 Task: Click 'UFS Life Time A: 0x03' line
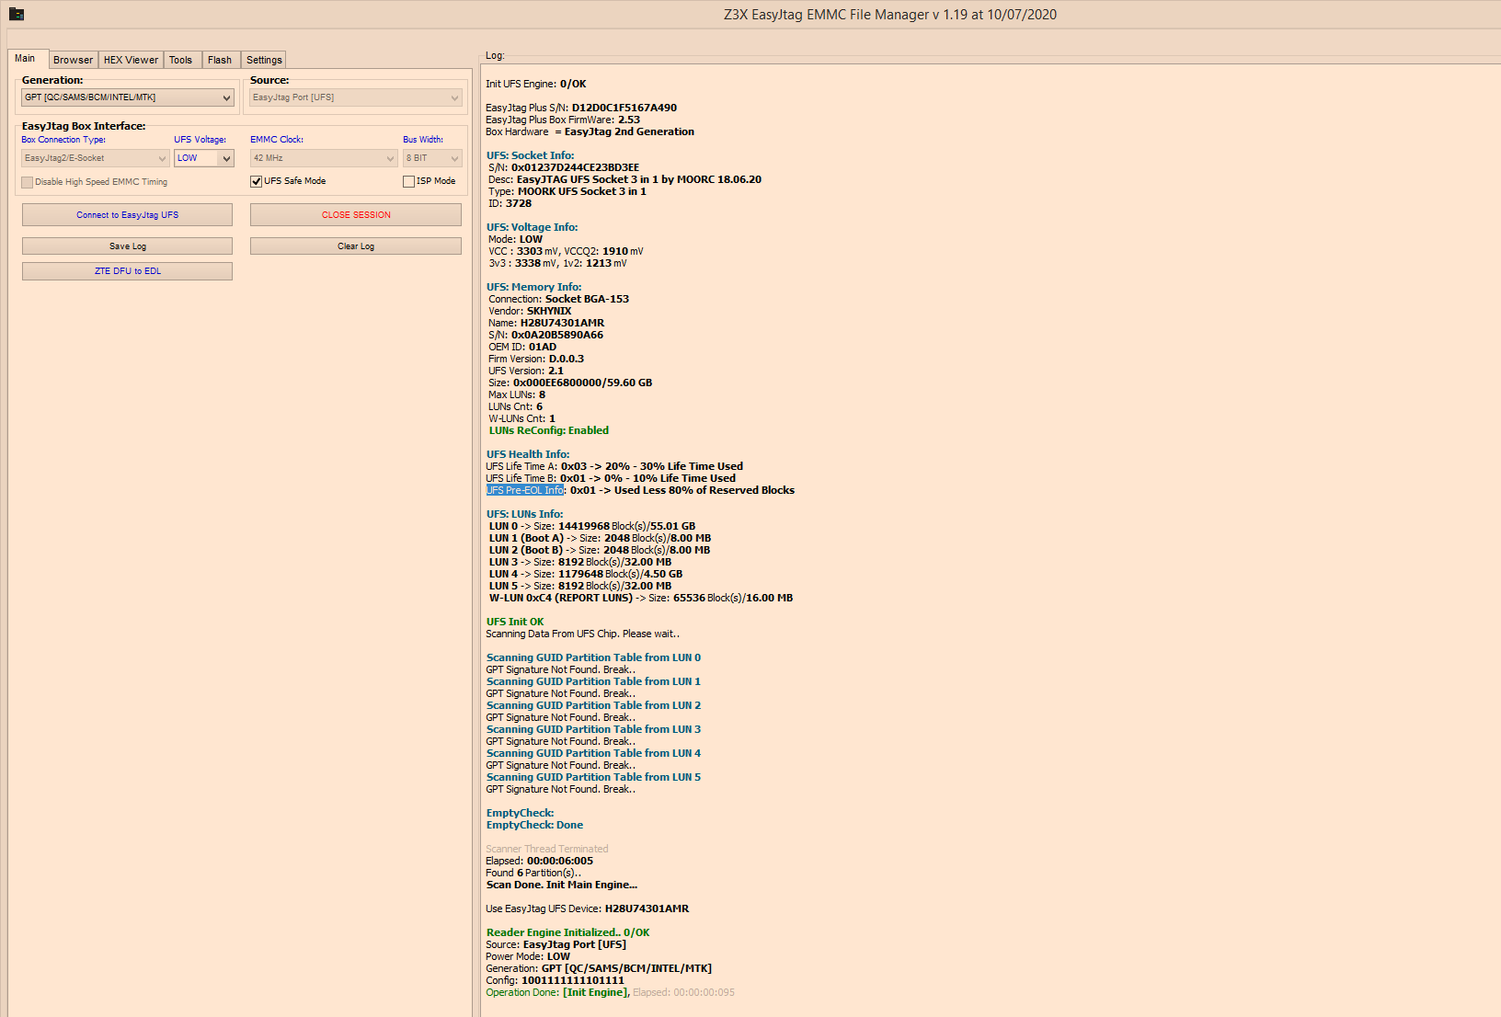tap(614, 466)
